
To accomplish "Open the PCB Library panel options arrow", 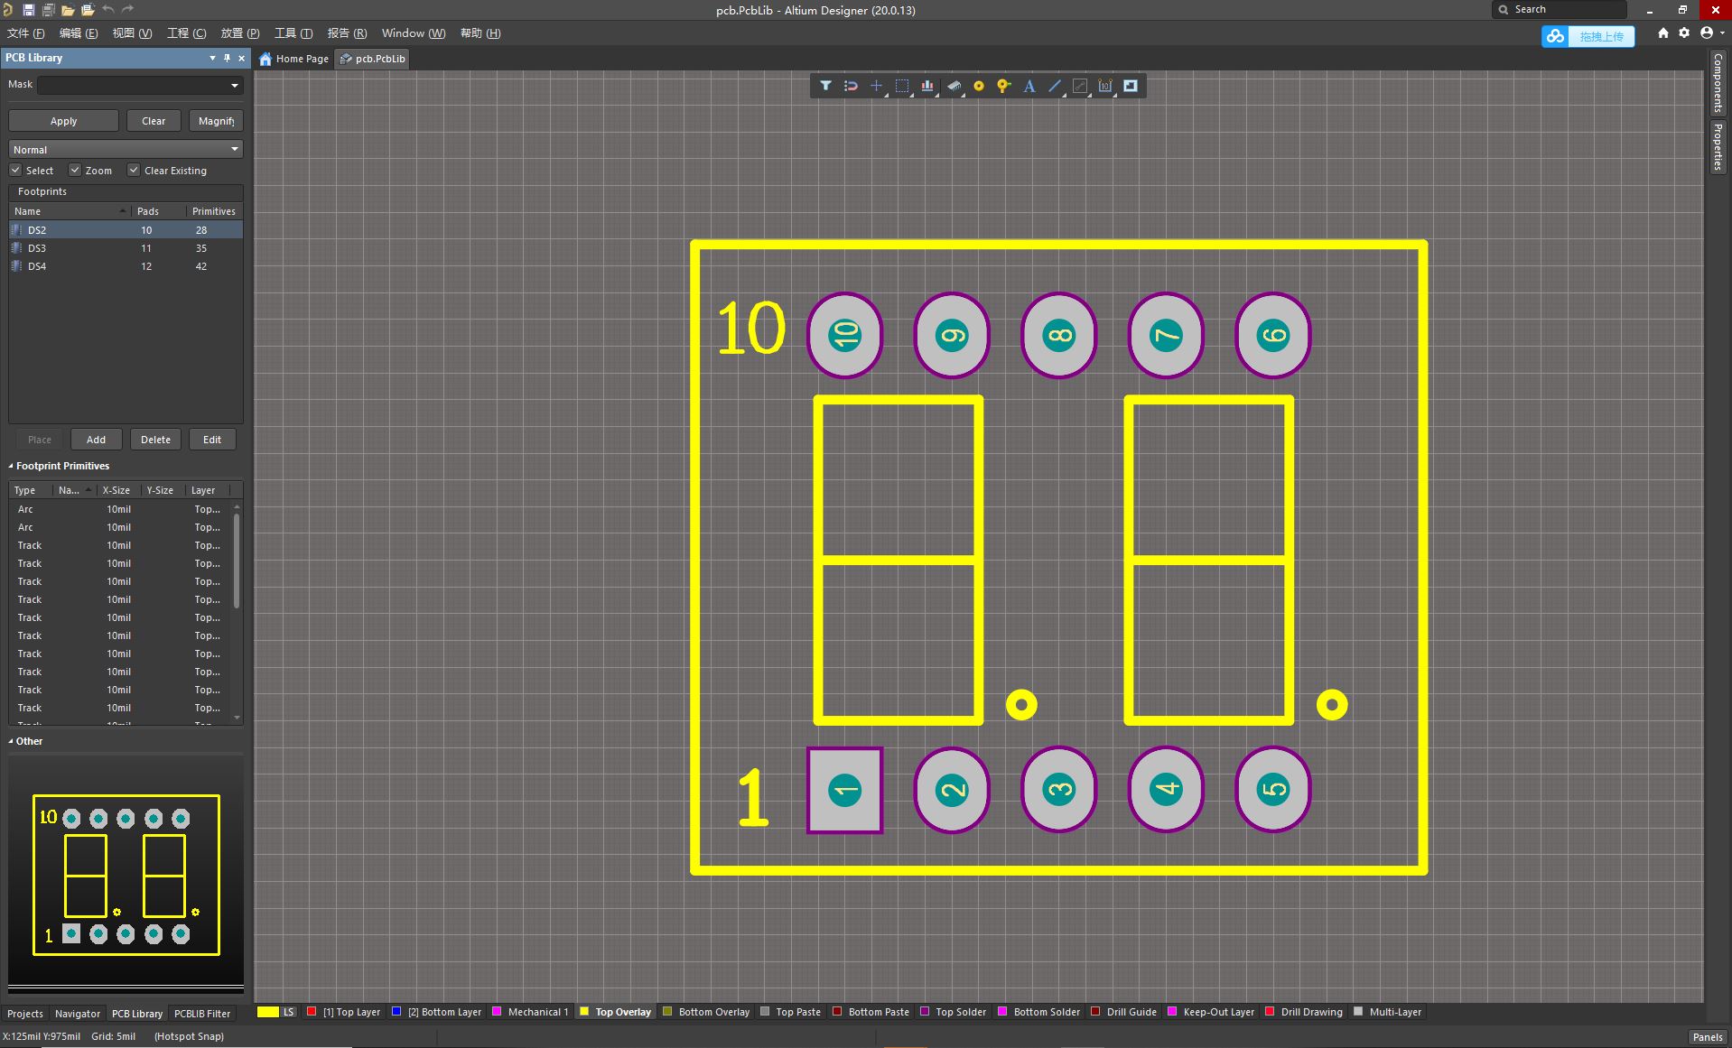I will [212, 58].
